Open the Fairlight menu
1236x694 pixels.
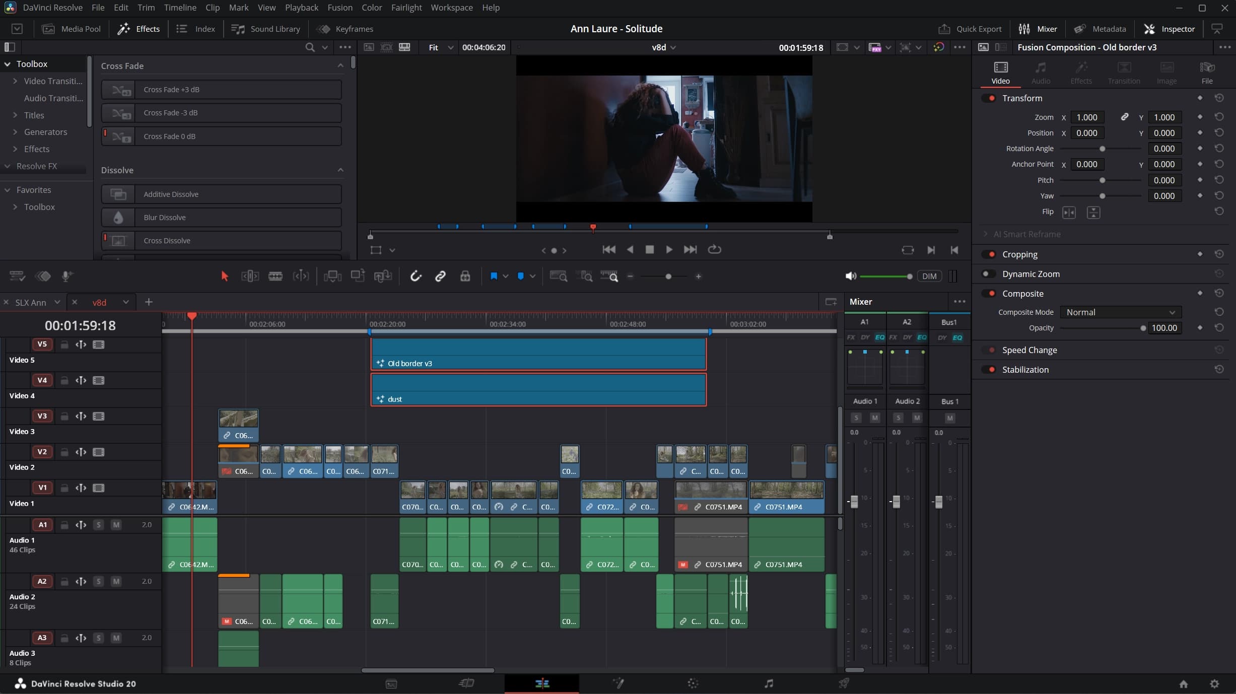pos(406,8)
